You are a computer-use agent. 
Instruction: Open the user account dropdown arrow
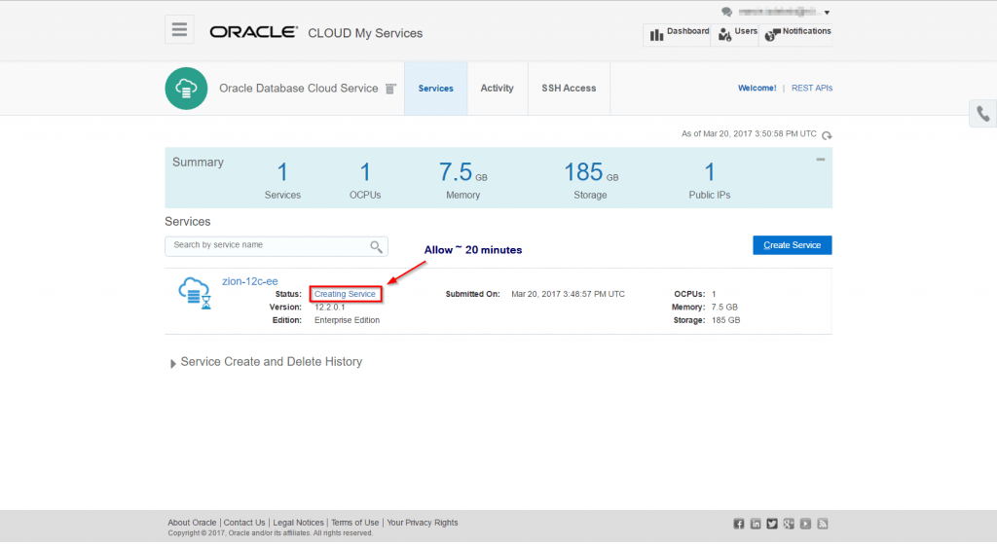pyautogui.click(x=827, y=12)
